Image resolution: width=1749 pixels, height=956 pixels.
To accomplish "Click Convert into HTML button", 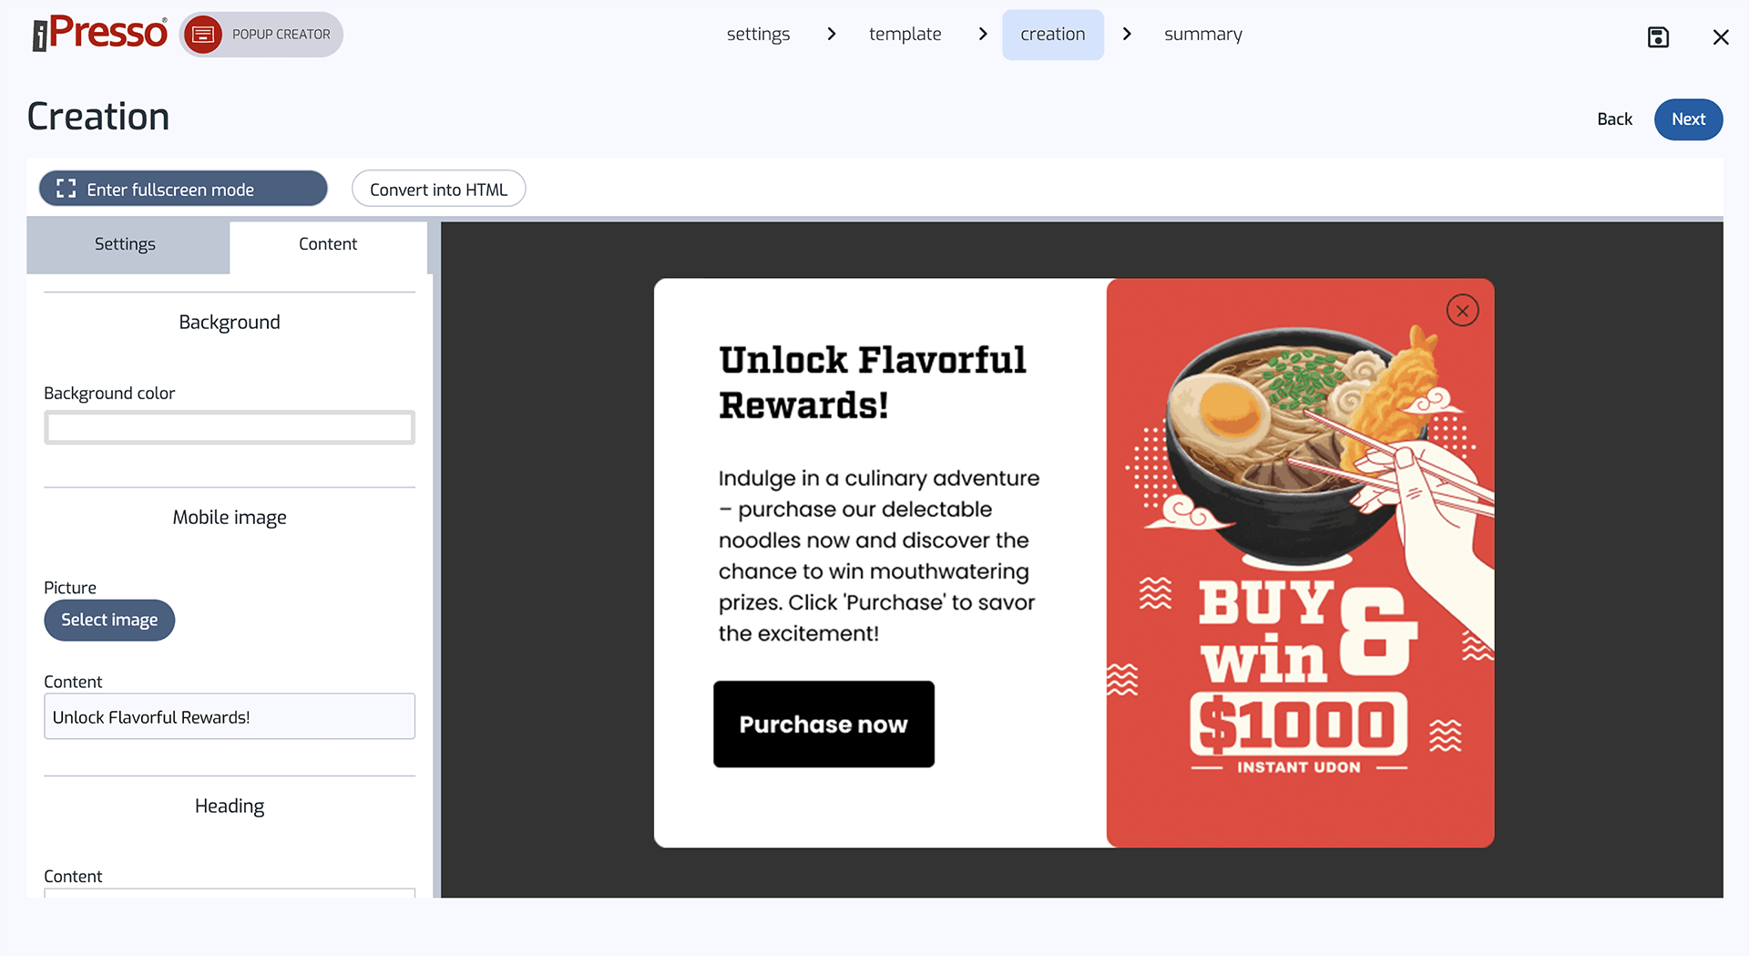I will 438,189.
